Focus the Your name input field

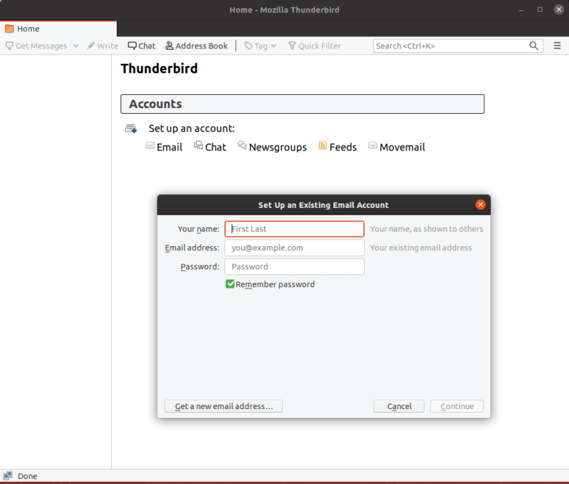coord(295,229)
